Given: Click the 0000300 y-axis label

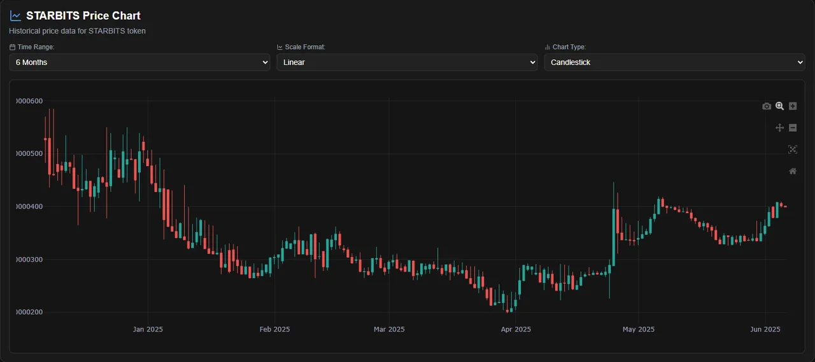Looking at the screenshot, I should pos(29,259).
